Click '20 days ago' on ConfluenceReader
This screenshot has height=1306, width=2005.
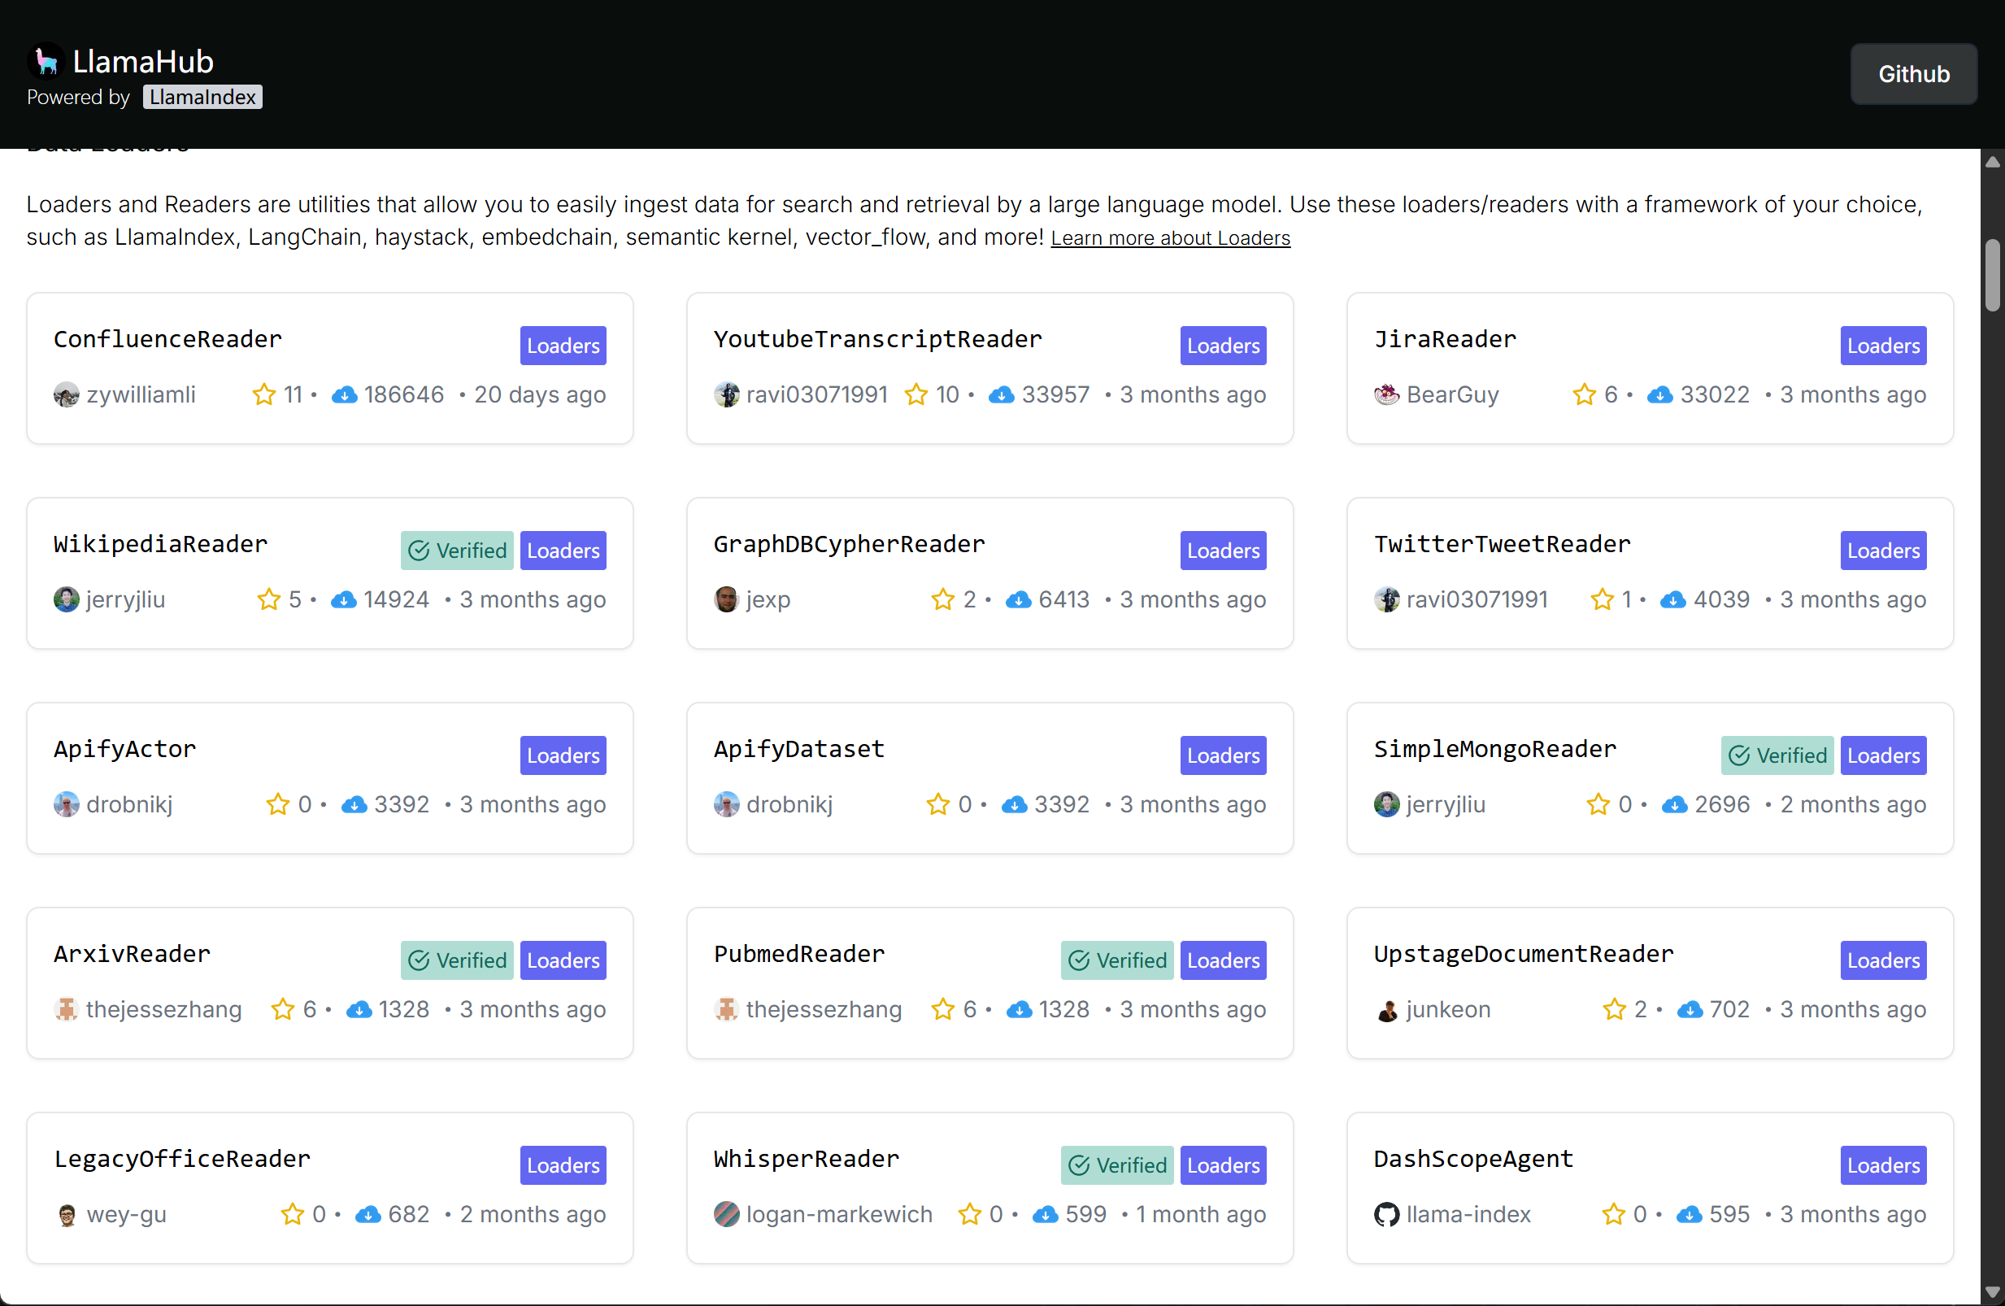click(540, 394)
